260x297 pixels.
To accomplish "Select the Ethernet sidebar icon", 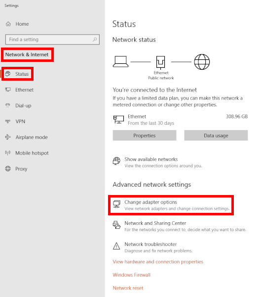I will point(8,90).
